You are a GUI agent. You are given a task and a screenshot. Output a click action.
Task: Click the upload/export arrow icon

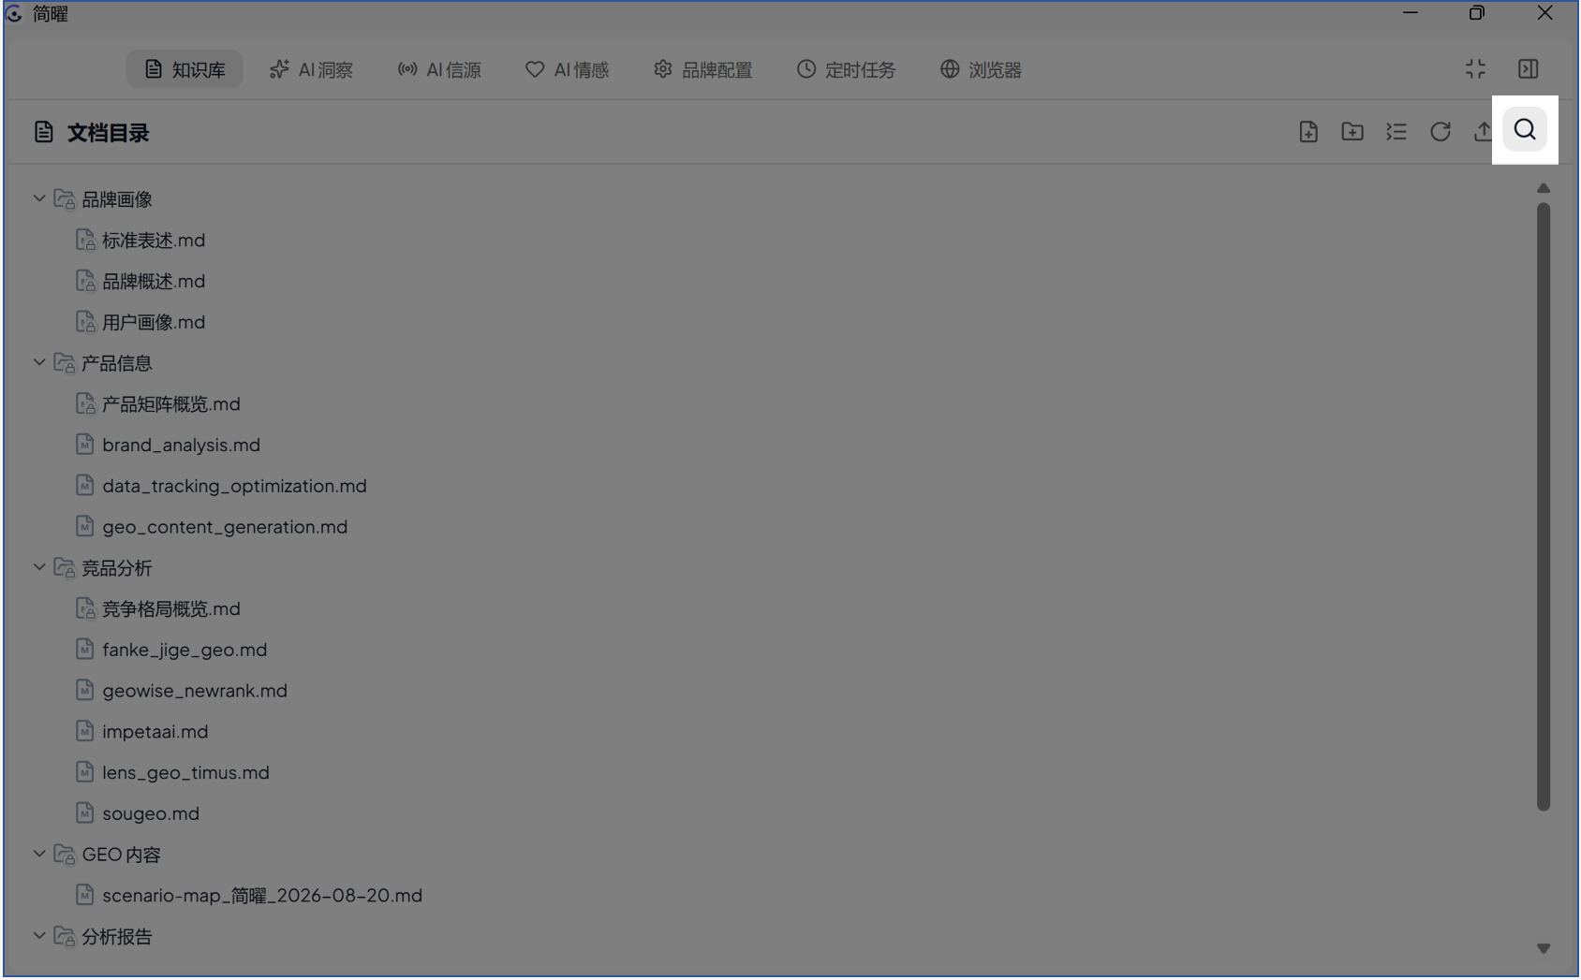click(x=1483, y=132)
